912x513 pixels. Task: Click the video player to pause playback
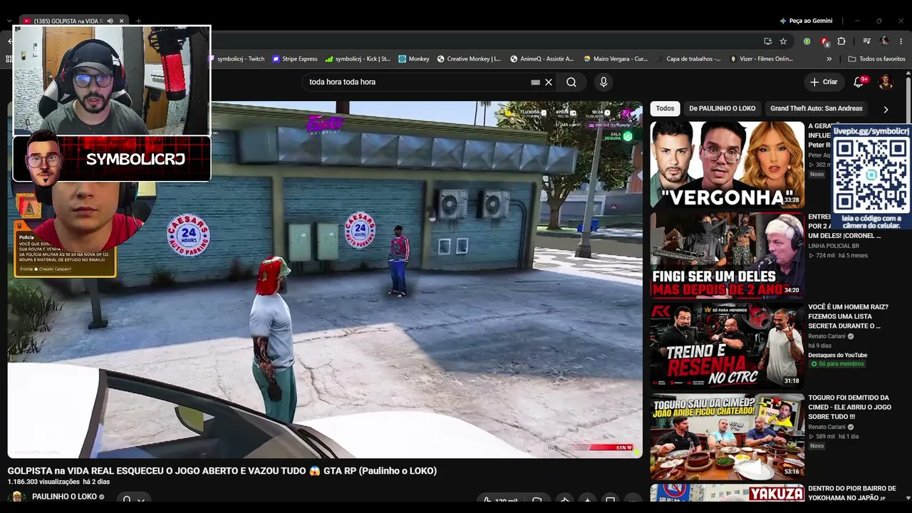click(325, 279)
